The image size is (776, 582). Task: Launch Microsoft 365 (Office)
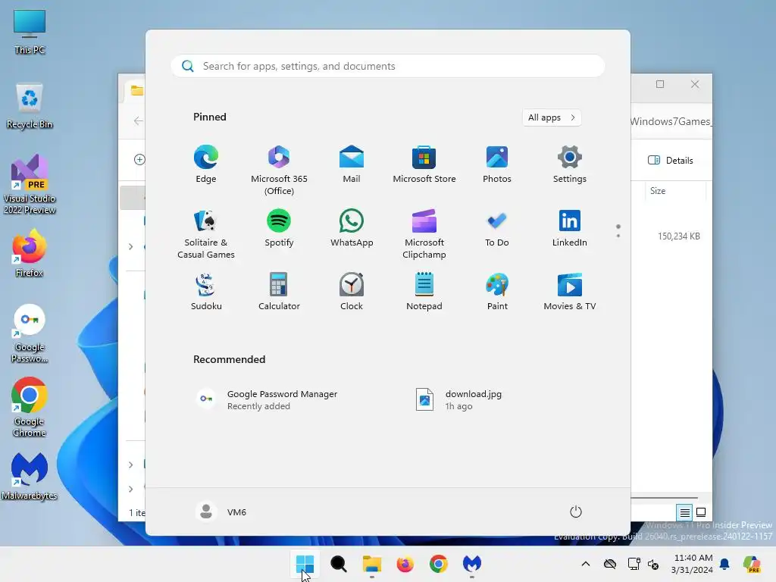(279, 171)
